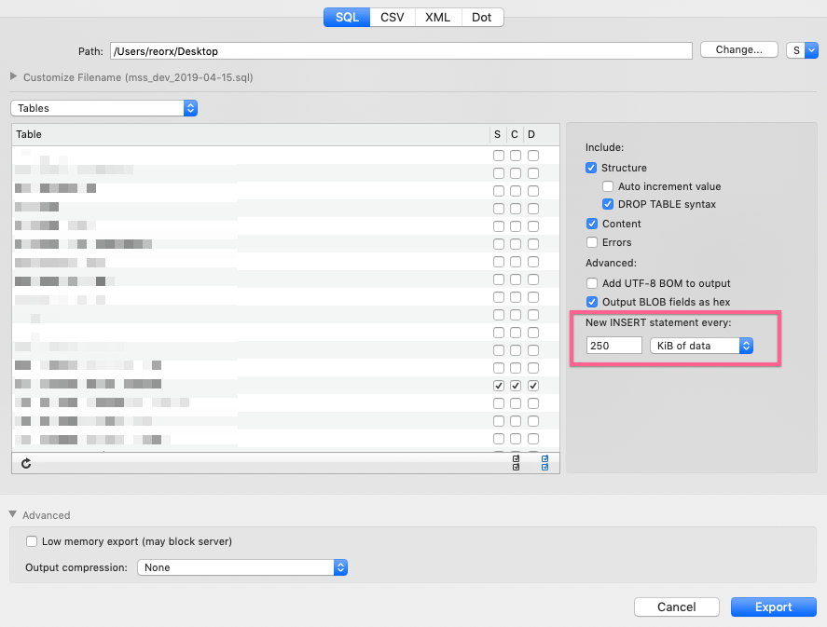Switch to the CSV export tab
Screen dimensions: 827x627
[392, 17]
